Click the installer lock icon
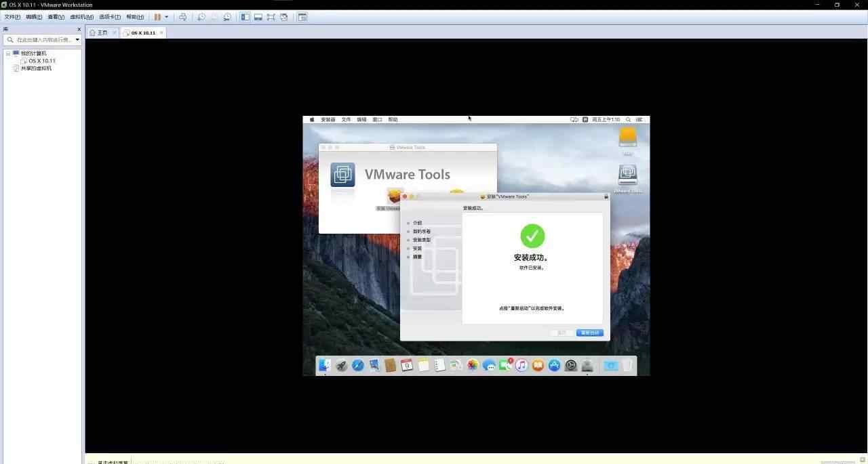The image size is (868, 464). [606, 196]
